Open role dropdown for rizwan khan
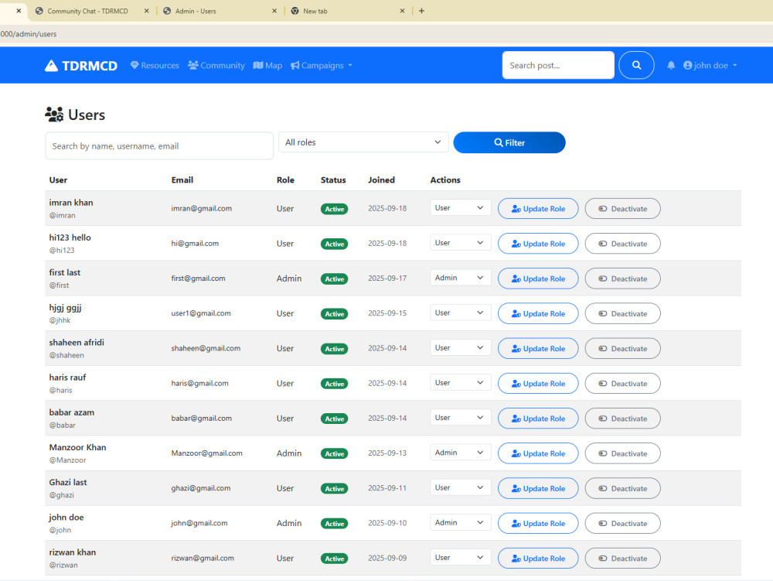The width and height of the screenshot is (773, 581). click(460, 557)
